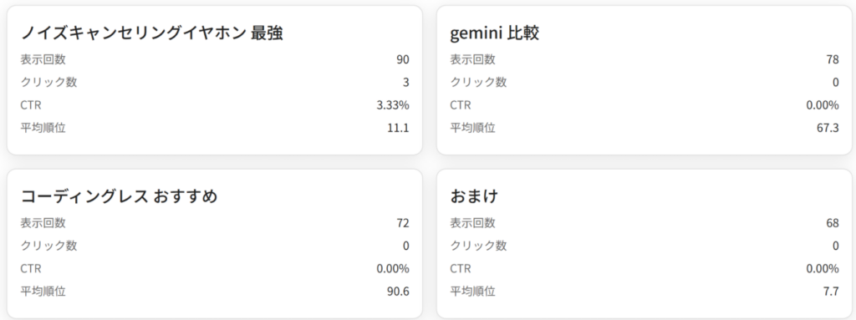Select the クリック数 value 3

tap(405, 83)
